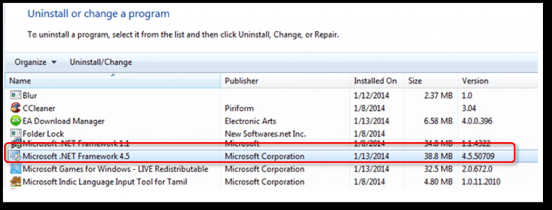Sort programs by the Installed On column

tap(375, 81)
